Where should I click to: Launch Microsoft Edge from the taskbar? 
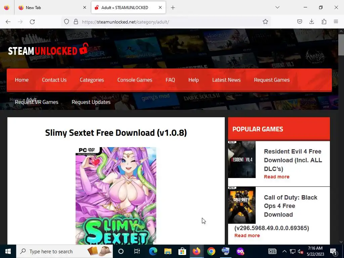pos(153,251)
